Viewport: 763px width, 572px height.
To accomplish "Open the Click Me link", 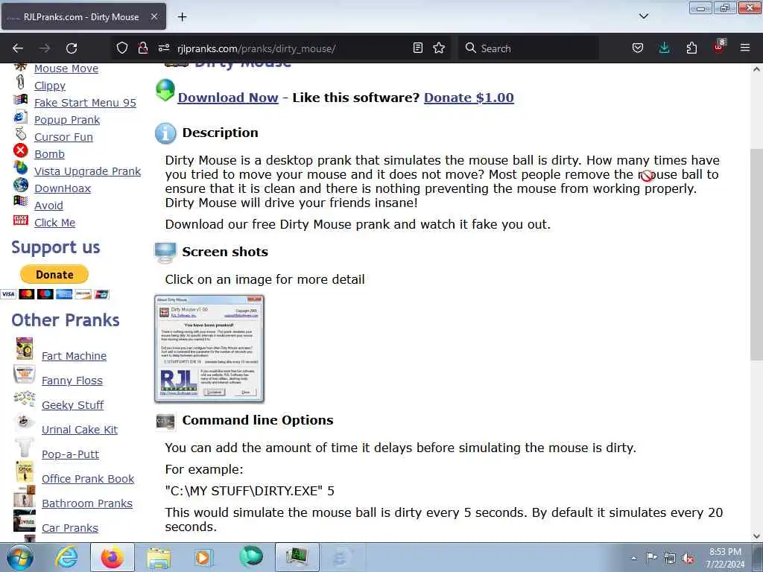I will (x=54, y=222).
